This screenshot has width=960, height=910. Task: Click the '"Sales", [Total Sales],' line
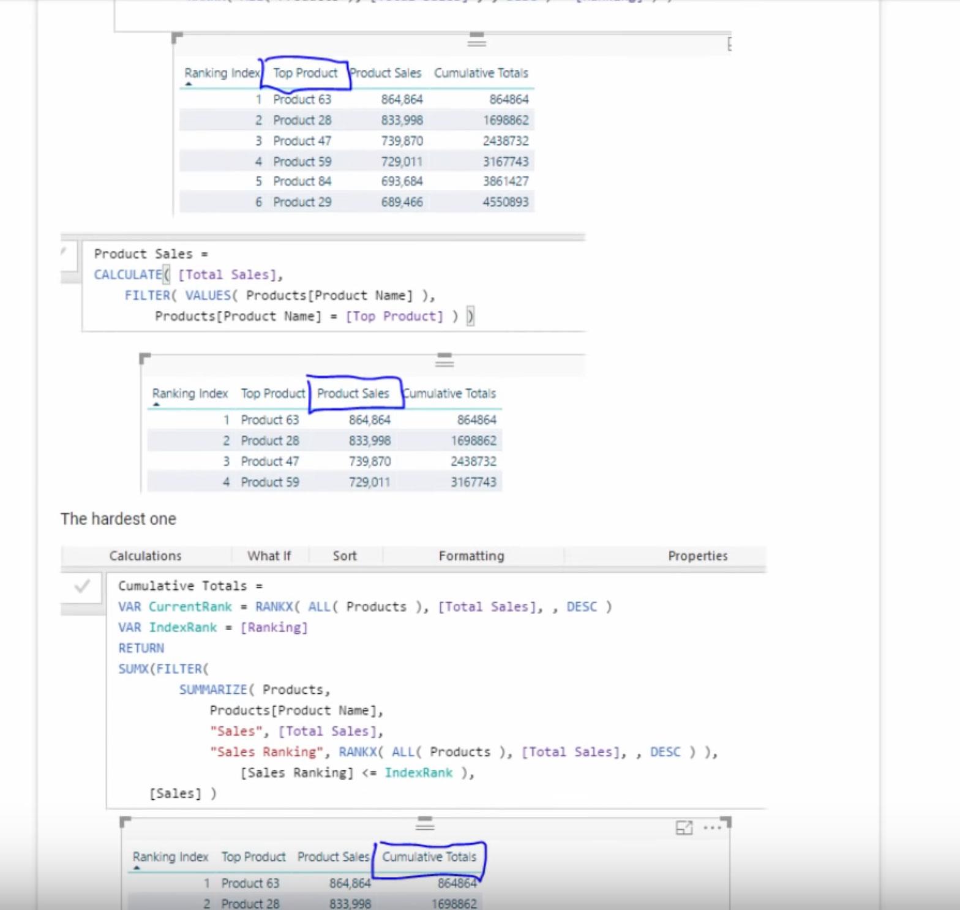point(296,732)
